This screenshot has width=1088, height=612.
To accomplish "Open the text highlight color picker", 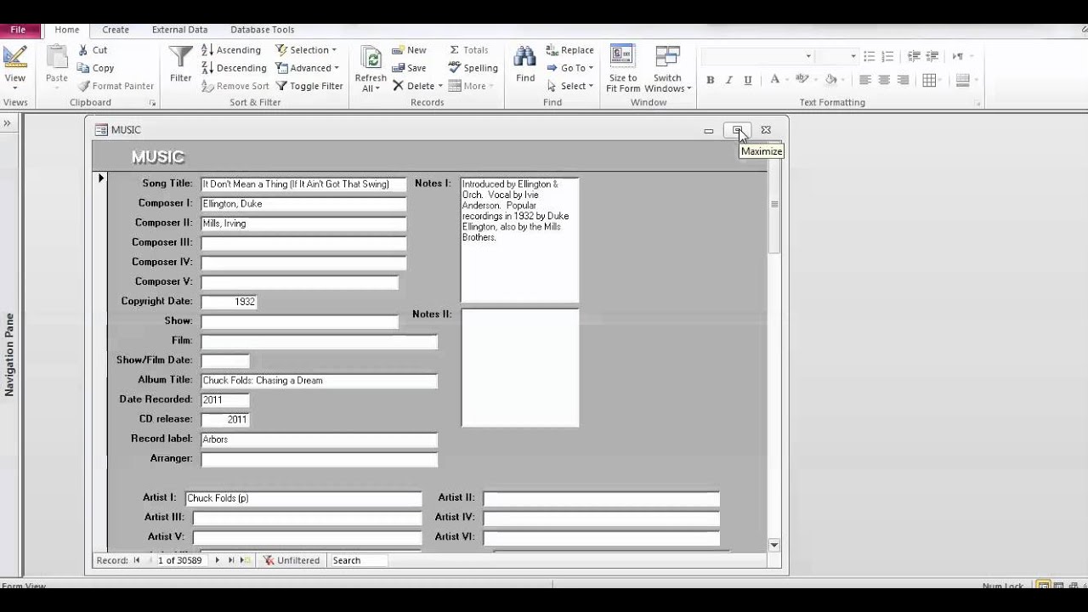I will click(801, 80).
